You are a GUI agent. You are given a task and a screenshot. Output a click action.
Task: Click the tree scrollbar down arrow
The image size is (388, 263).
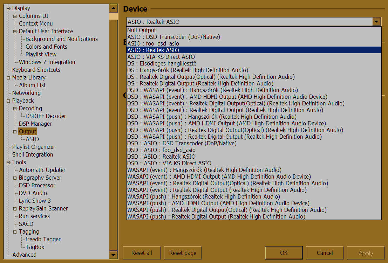[113, 255]
